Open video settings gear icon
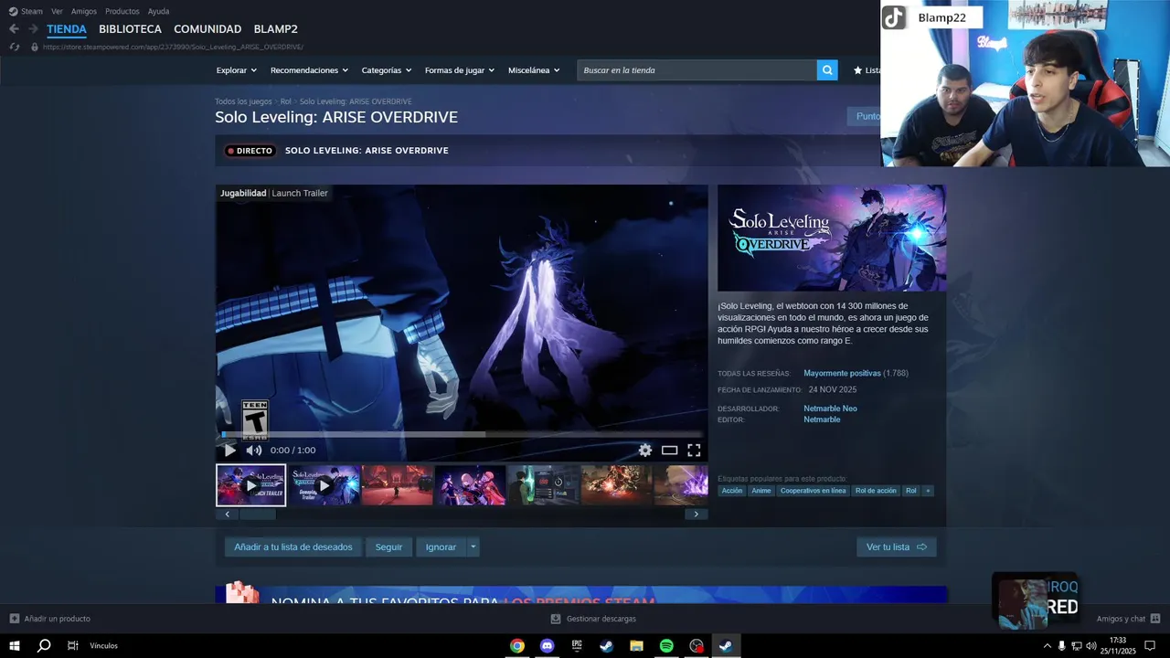The width and height of the screenshot is (1170, 658). pos(645,450)
